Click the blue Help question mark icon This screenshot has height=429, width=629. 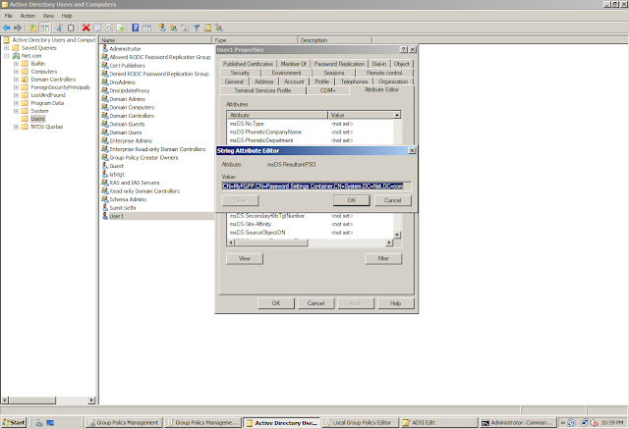(136, 27)
